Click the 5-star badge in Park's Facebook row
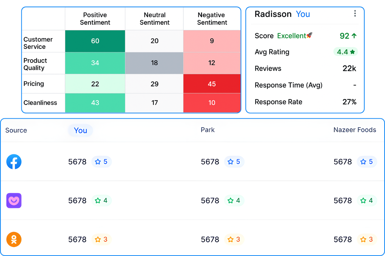The image size is (385, 256). coord(234,162)
